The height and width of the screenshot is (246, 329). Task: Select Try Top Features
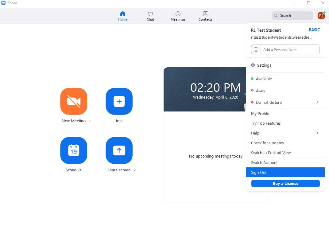(285, 123)
